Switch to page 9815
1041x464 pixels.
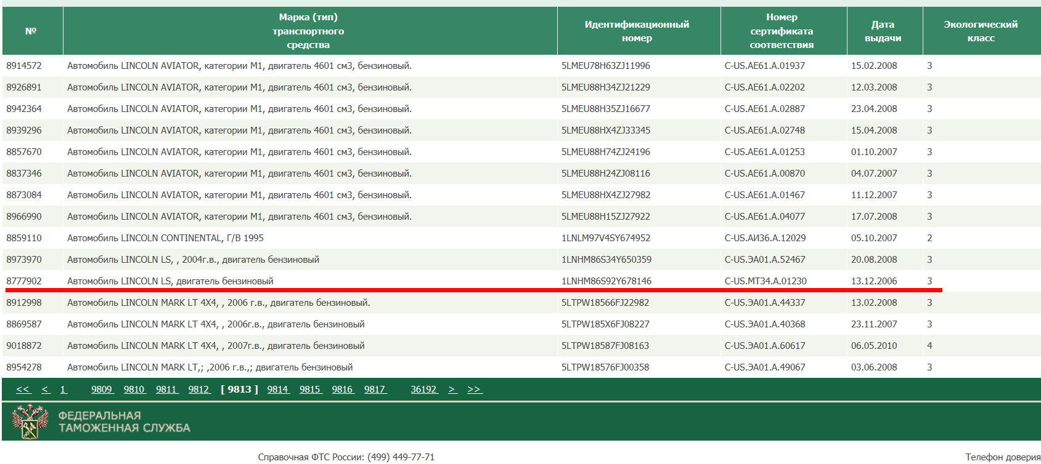pyautogui.click(x=311, y=390)
